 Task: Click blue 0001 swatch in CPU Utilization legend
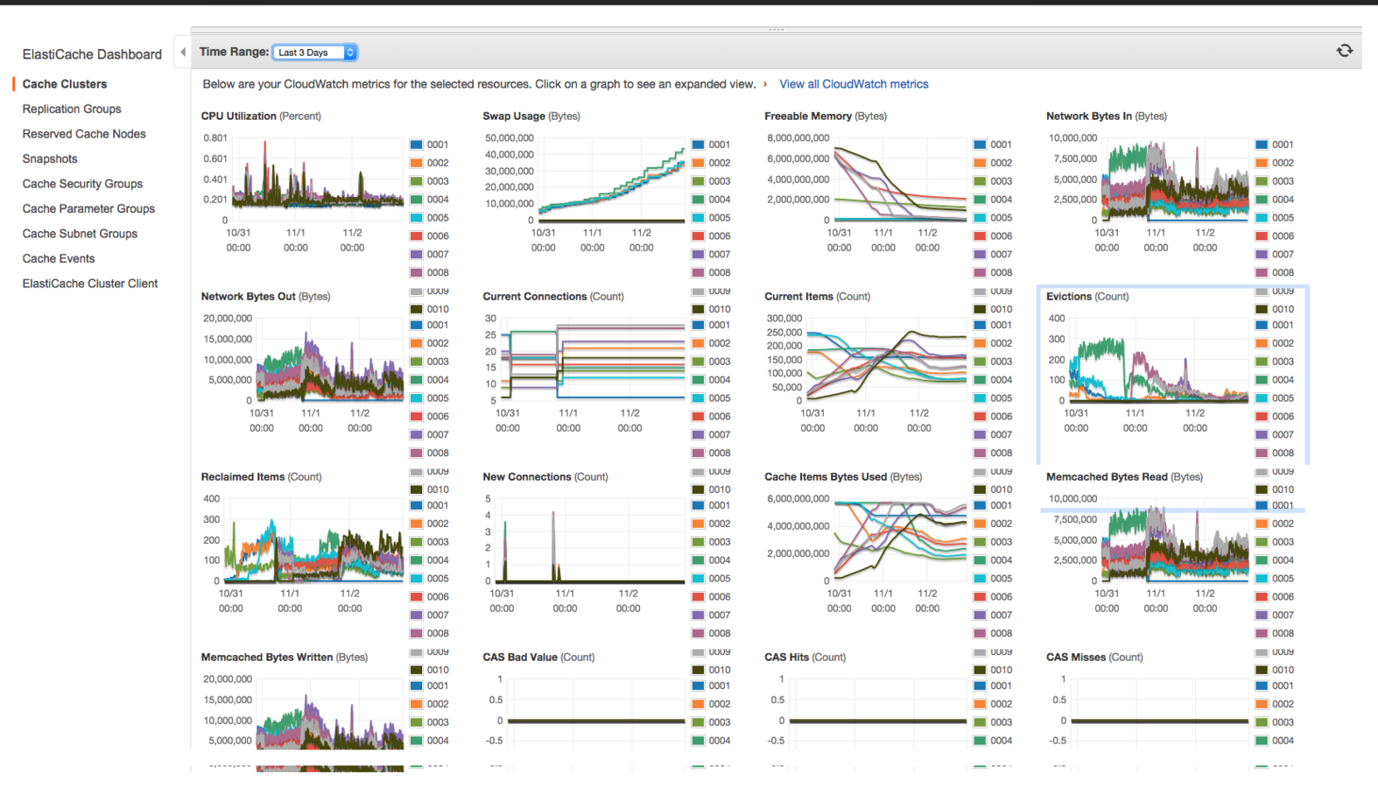[x=417, y=144]
